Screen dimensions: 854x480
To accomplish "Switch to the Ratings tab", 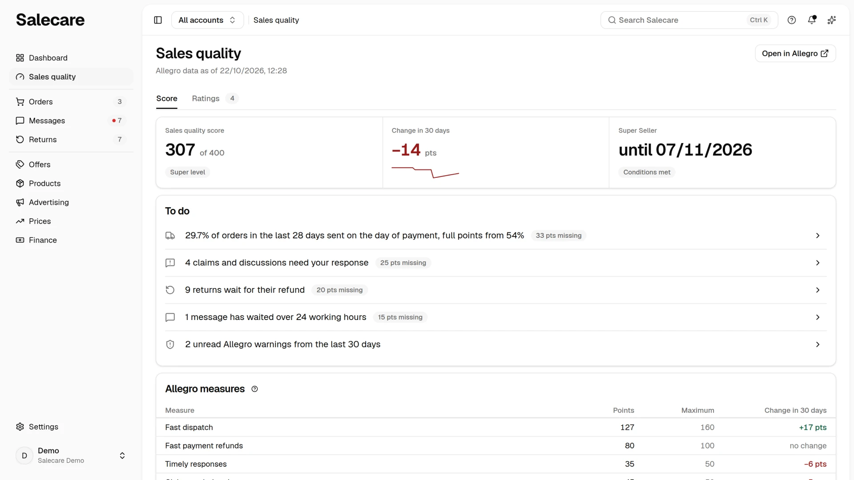I will [215, 99].
